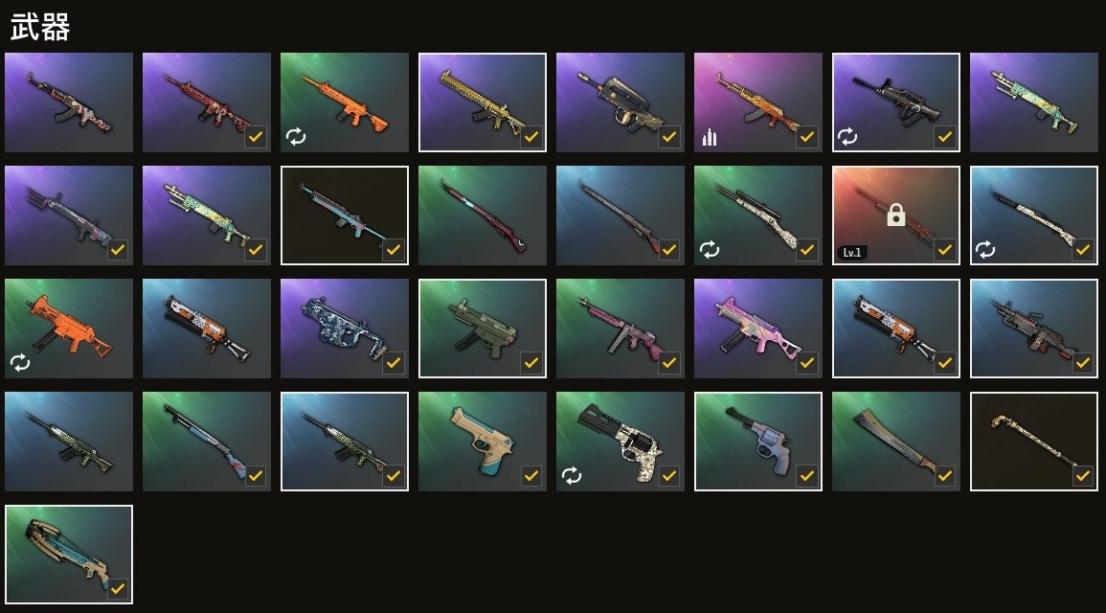The height and width of the screenshot is (613, 1106).
Task: Toggle checkmark on pink Tommy gun skin
Action: [669, 363]
